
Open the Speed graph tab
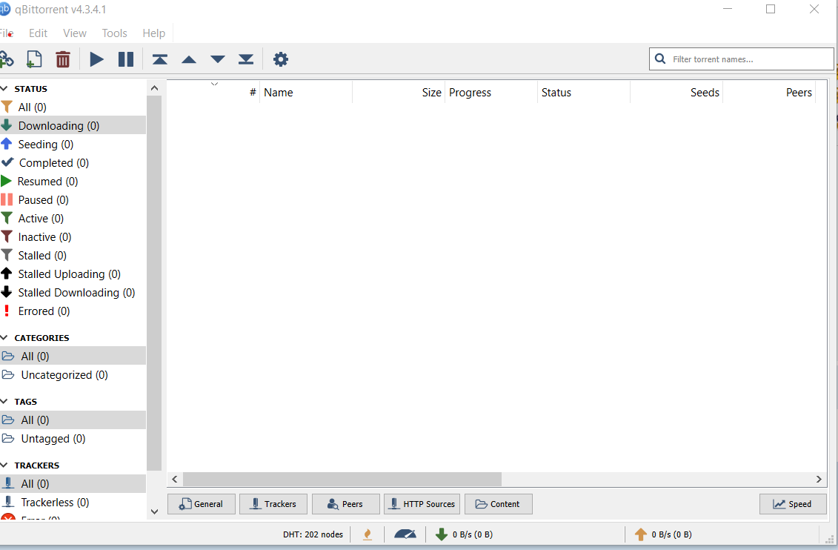(793, 504)
